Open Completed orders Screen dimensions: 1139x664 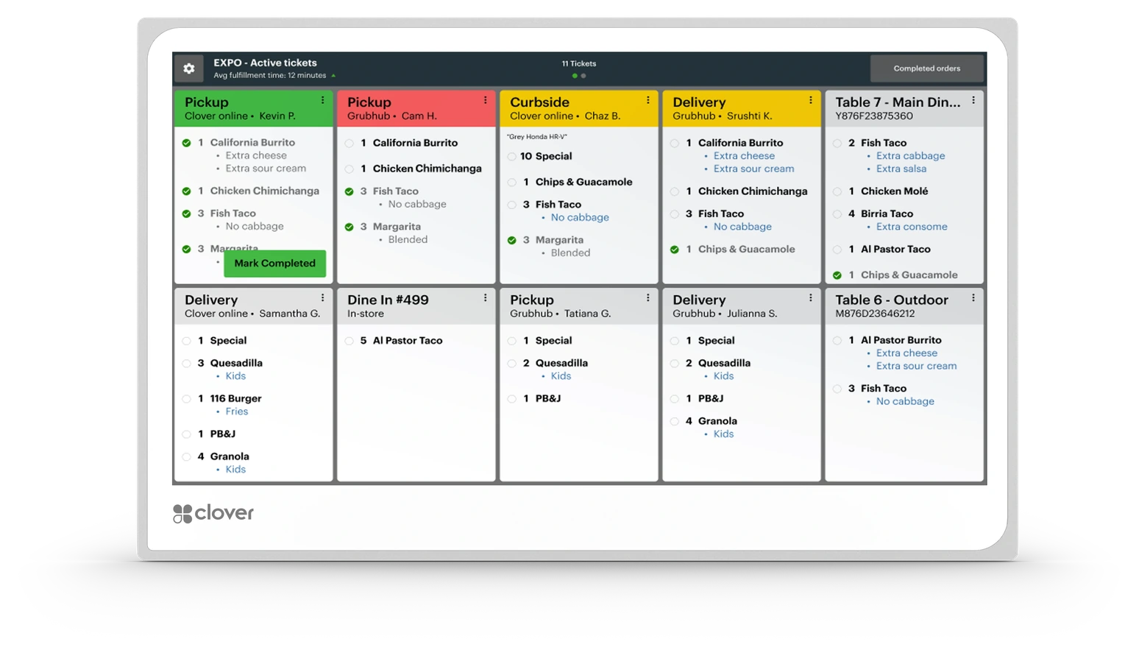click(926, 68)
